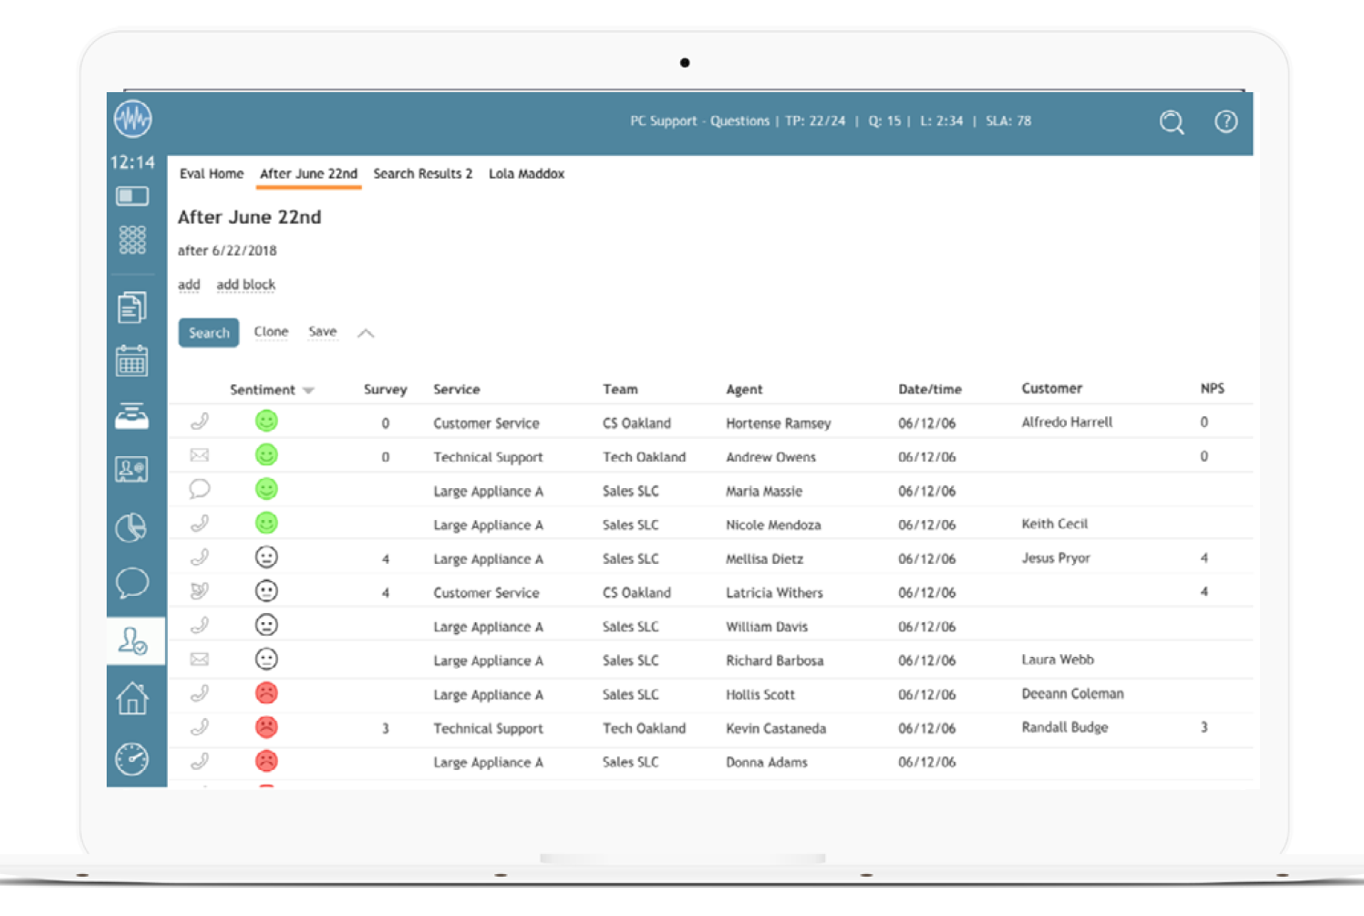Open the pie chart reports icon
This screenshot has width=1364, height=916.
pos(131,527)
